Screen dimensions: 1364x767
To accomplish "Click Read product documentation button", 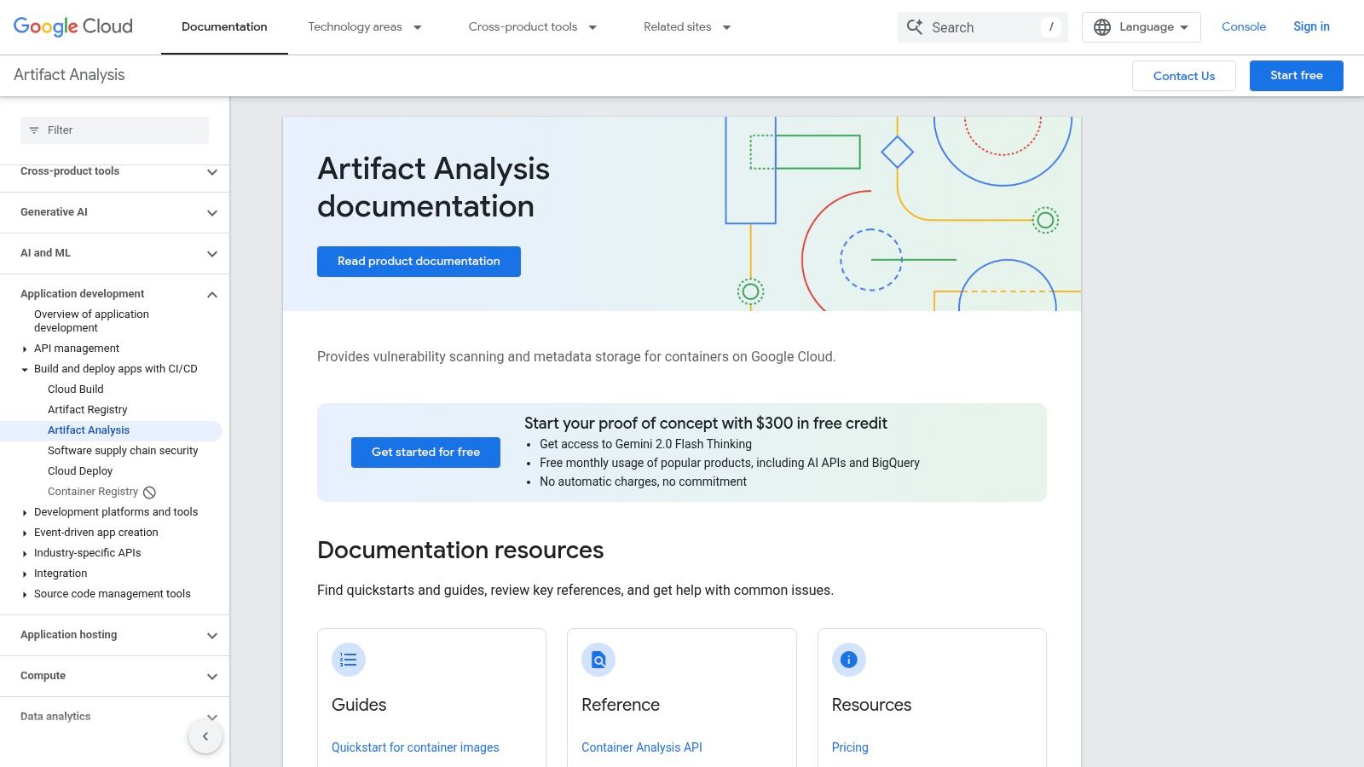I will [x=419, y=262].
